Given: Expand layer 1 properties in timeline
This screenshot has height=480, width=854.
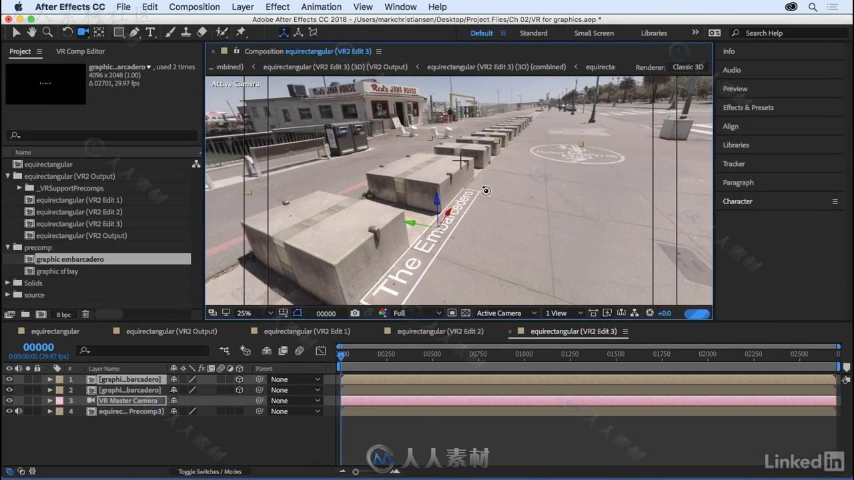Looking at the screenshot, I should (x=49, y=379).
